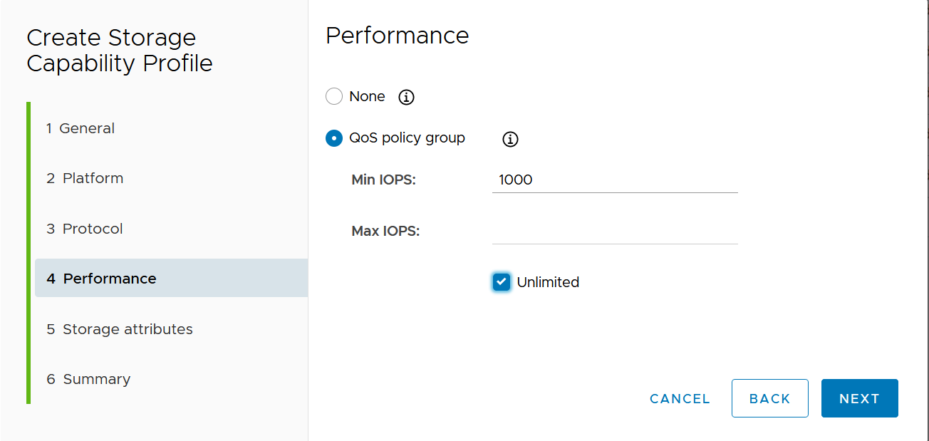
Task: Click the Min IOPS input field
Action: [614, 180]
